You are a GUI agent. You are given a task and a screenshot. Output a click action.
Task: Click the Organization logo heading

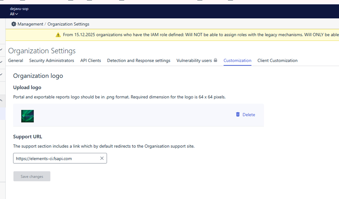pyautogui.click(x=38, y=76)
